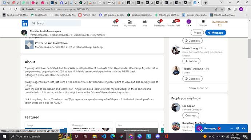
Task: Open Messaging bar three-dot options
Action: pos(232,128)
